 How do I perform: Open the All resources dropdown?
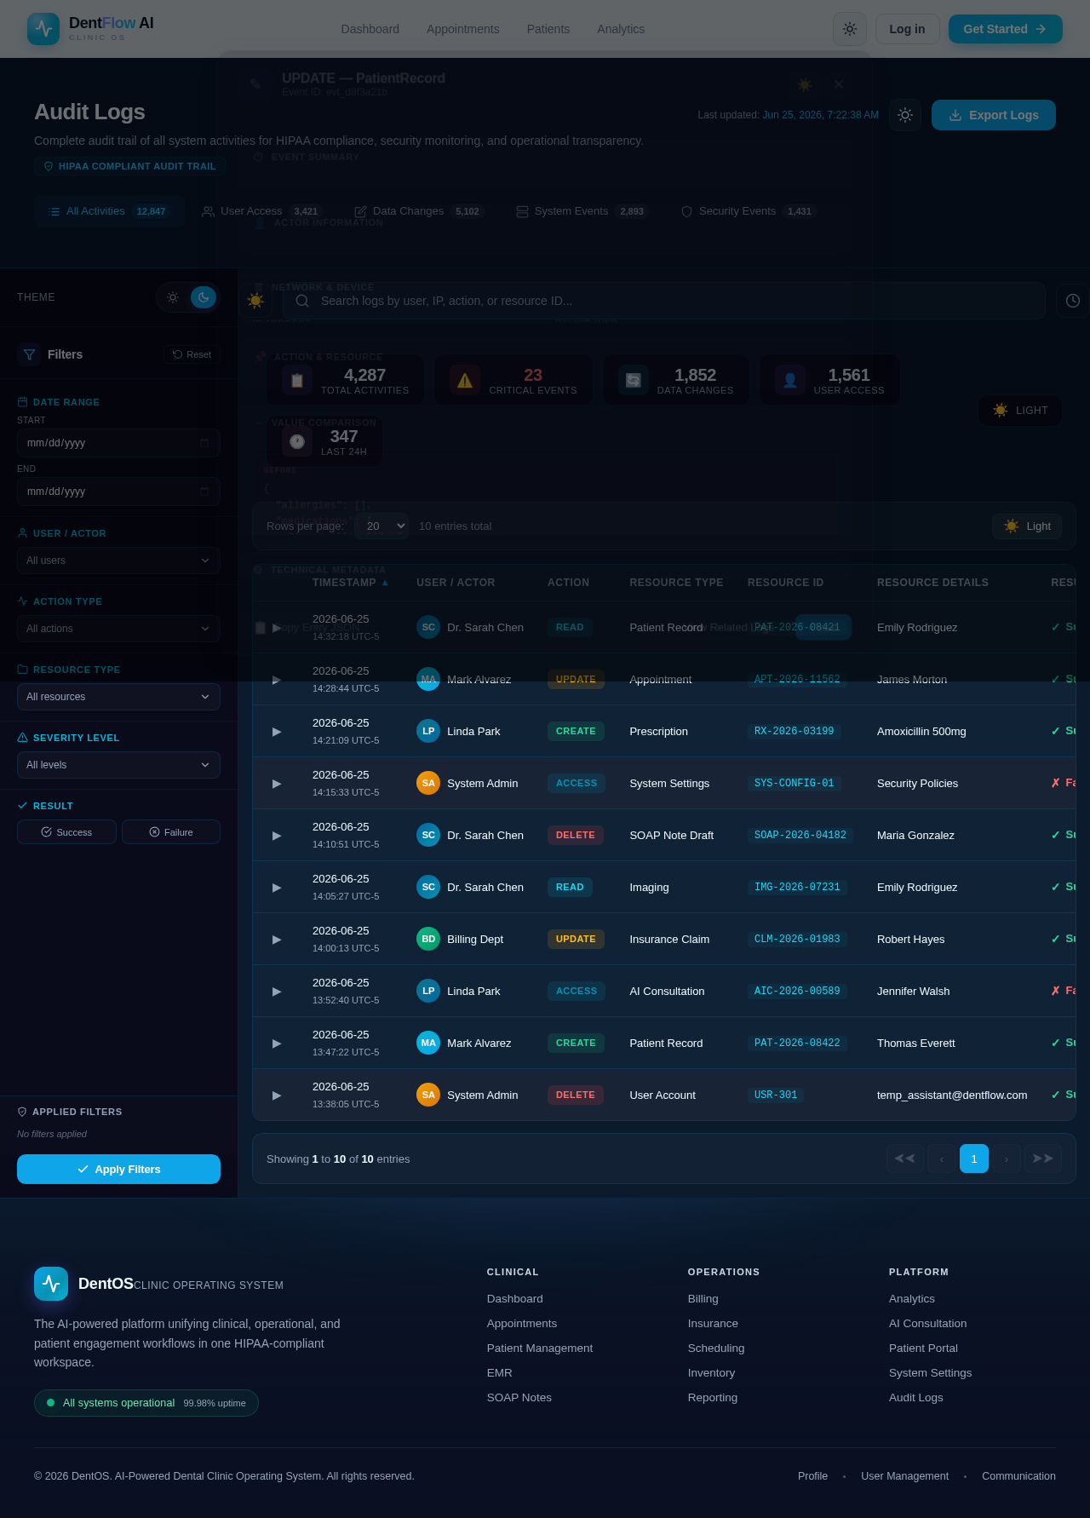point(118,697)
